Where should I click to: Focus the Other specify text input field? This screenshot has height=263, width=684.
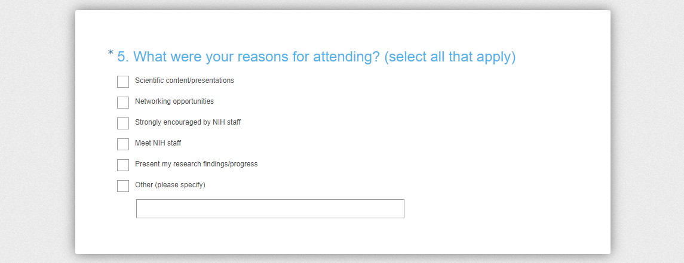[x=270, y=209]
